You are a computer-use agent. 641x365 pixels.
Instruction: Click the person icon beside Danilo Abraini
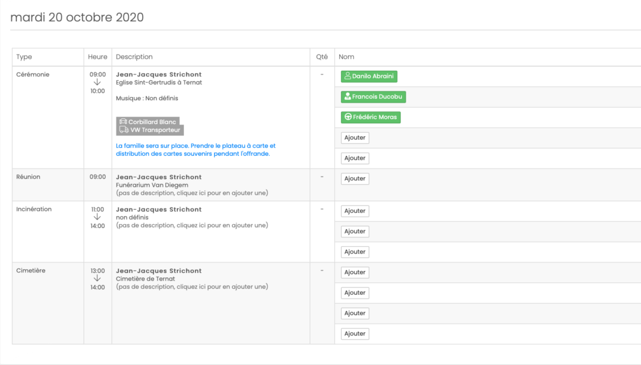pos(348,76)
